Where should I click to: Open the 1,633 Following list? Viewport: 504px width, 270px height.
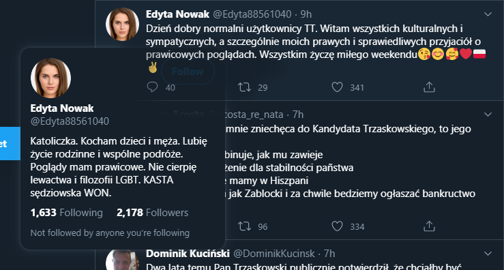click(x=67, y=213)
